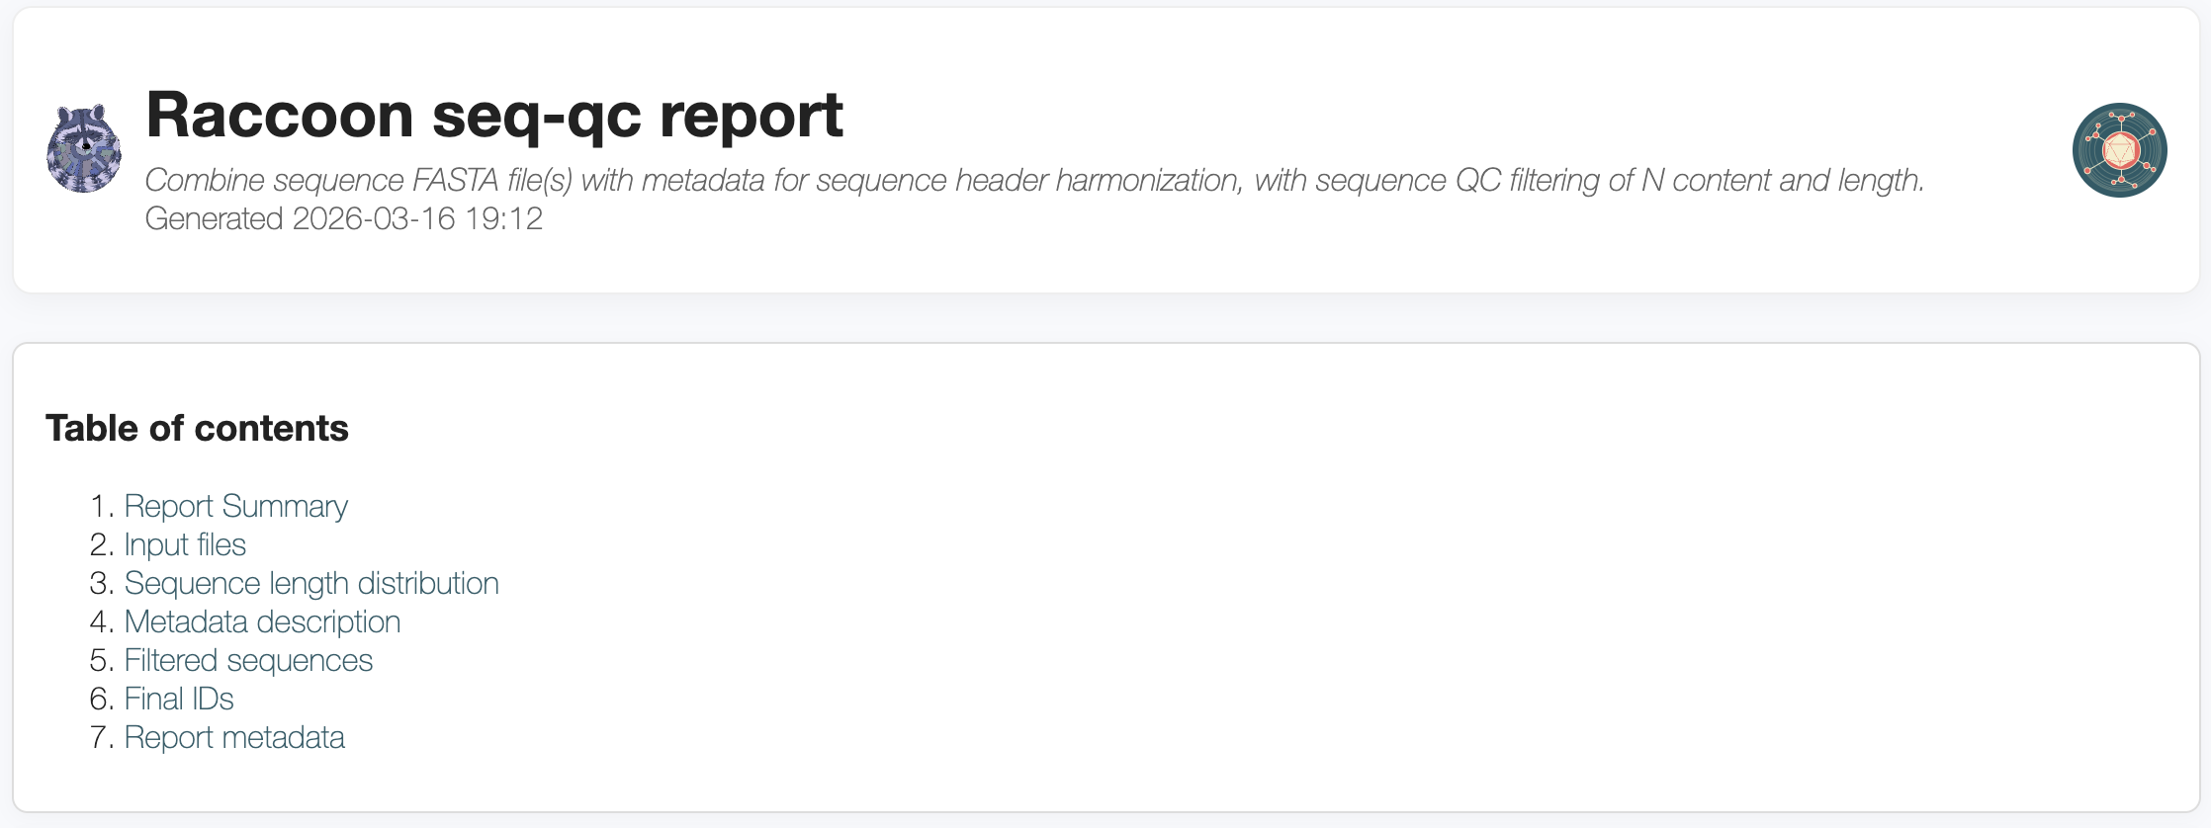The height and width of the screenshot is (828, 2211).
Task: Click list number 4 beside Metadata description
Action: tap(102, 621)
